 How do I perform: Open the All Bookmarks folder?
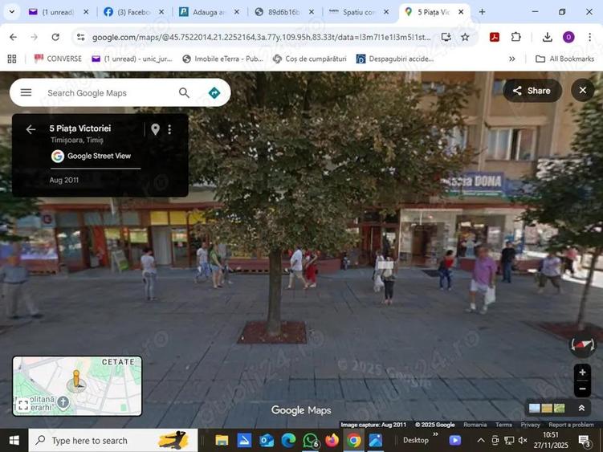tap(564, 59)
